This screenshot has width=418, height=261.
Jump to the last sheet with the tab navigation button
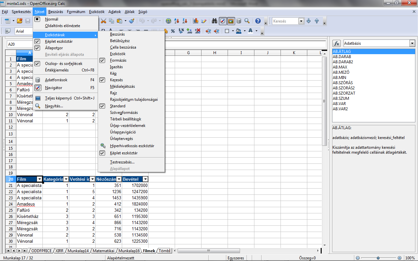25,251
